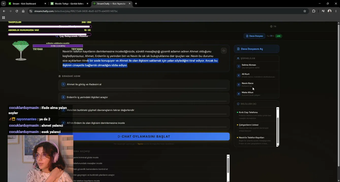The image size is (340, 182).
Task: Select suspect Ali Kurt
Action: (256, 75)
